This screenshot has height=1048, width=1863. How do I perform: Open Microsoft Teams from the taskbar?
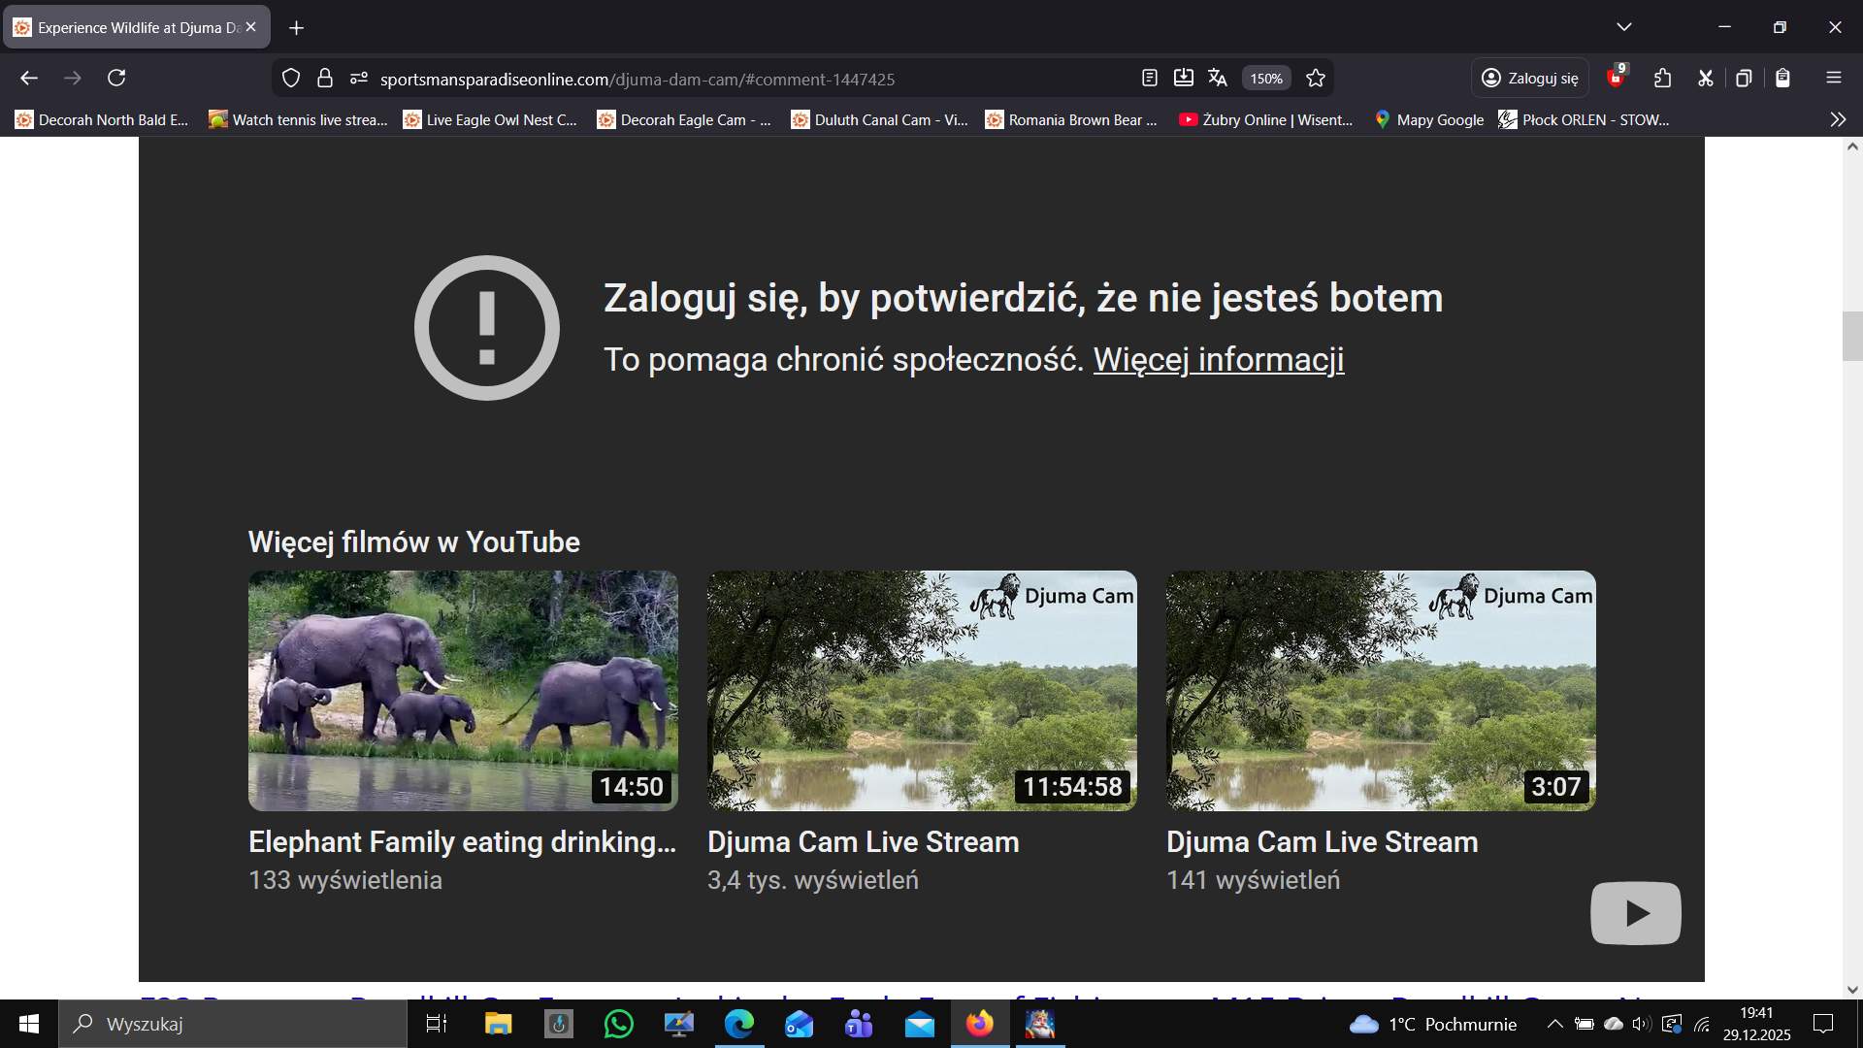(860, 1024)
